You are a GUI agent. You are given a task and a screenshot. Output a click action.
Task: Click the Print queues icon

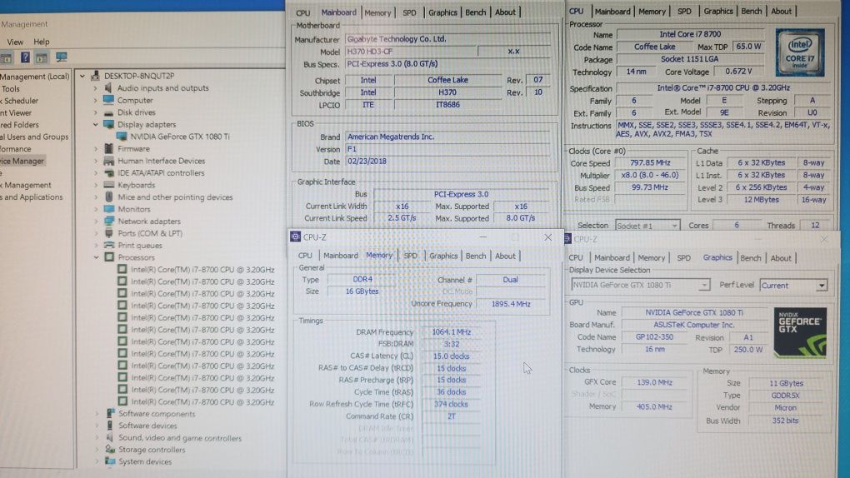pos(108,245)
